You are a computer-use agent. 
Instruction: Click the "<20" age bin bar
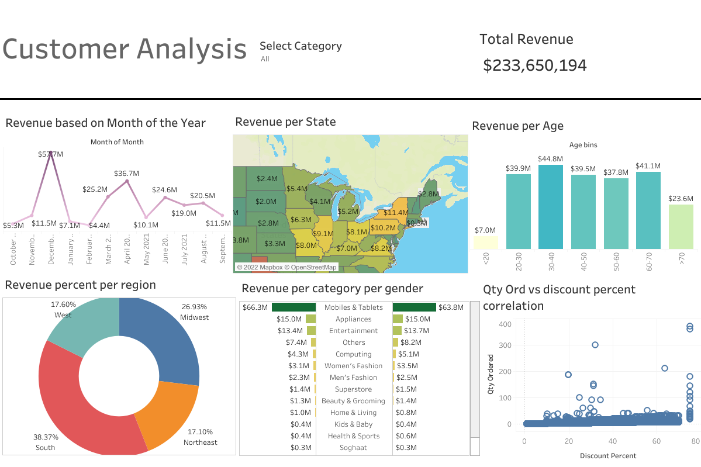click(485, 243)
